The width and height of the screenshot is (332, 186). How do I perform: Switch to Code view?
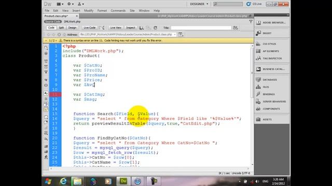pos(51,27)
